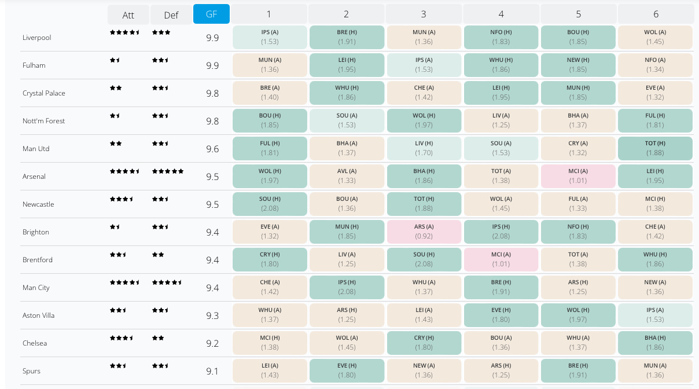Sort by the Def column header
Screen dimensions: 699x389
(171, 14)
